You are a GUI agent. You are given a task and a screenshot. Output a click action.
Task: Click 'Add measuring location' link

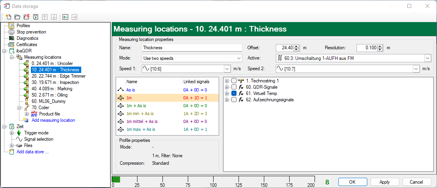pyautogui.click(x=53, y=120)
